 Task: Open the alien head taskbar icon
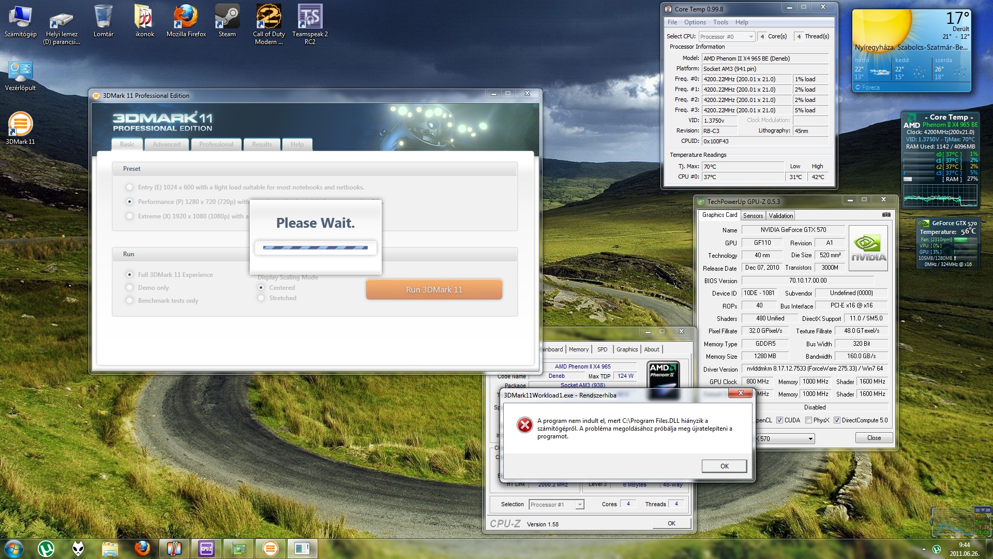(x=78, y=549)
